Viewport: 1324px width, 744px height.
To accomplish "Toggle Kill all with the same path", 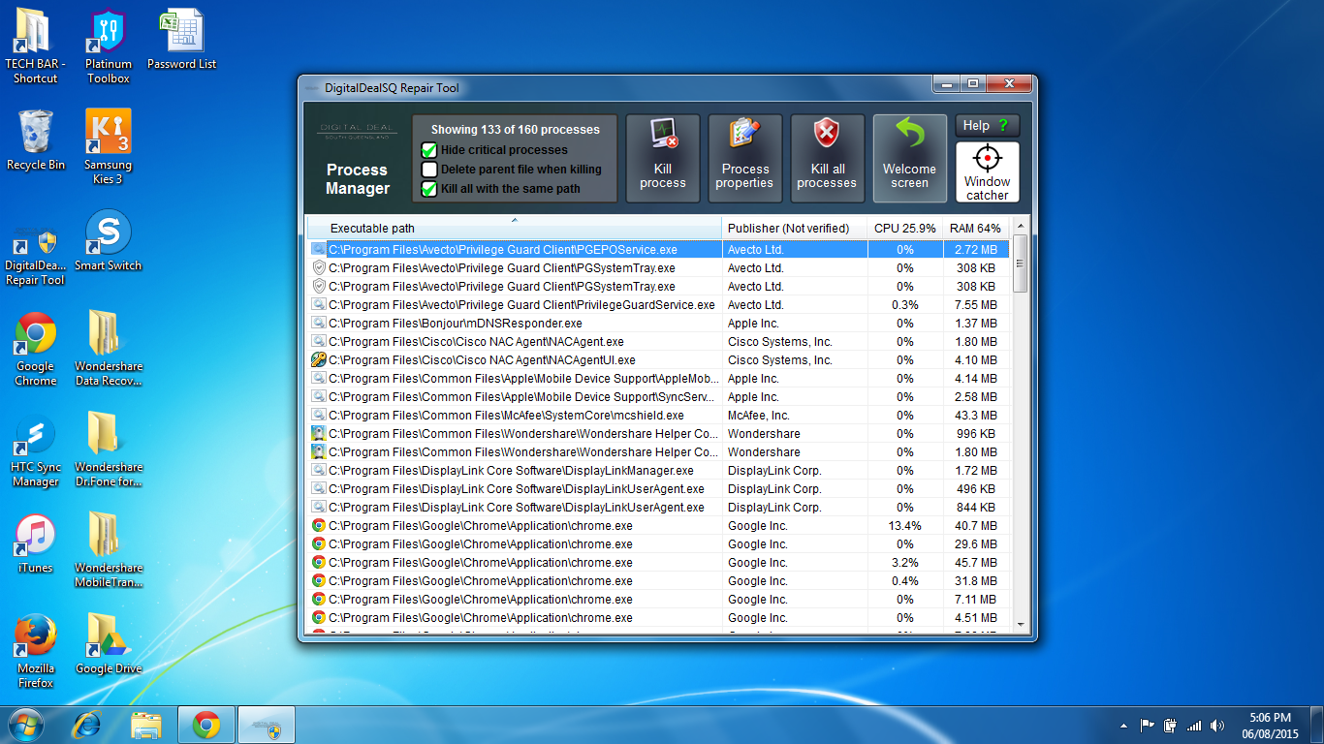I will point(429,189).
